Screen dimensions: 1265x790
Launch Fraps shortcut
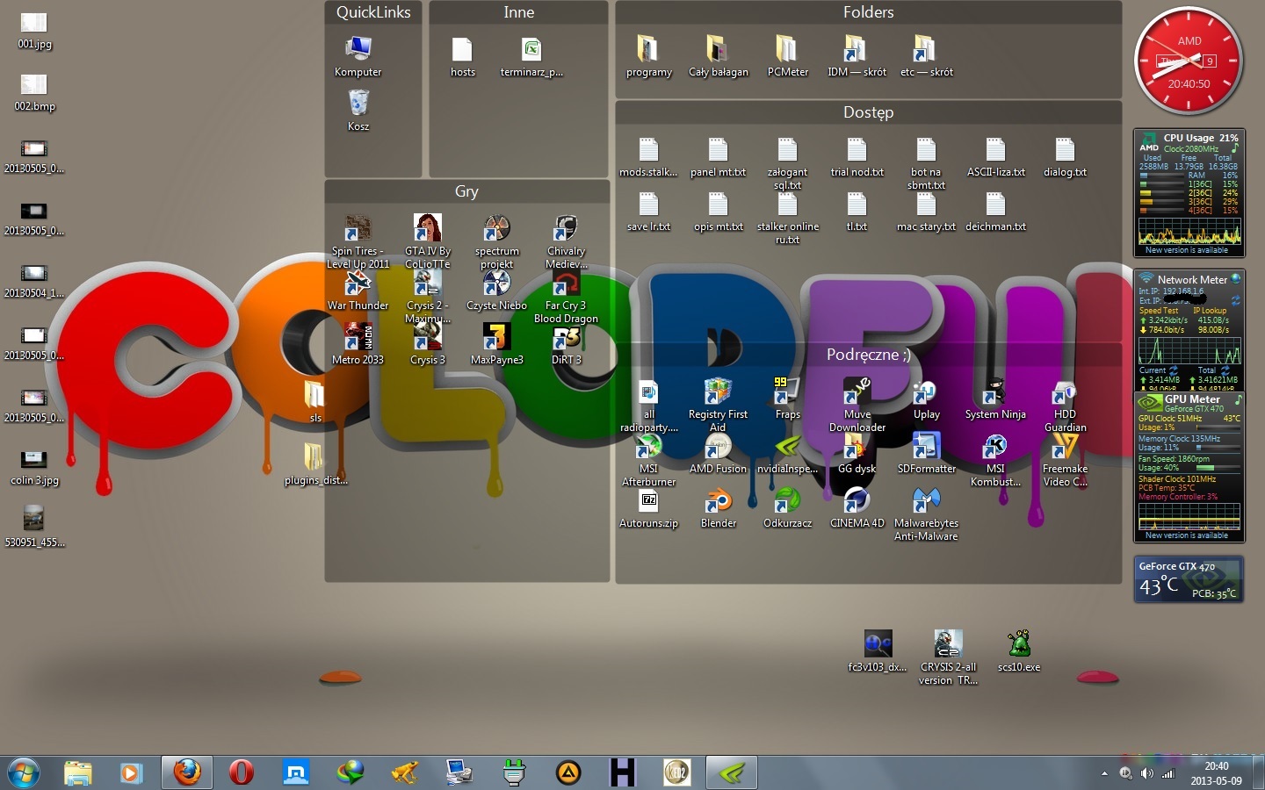tap(787, 399)
